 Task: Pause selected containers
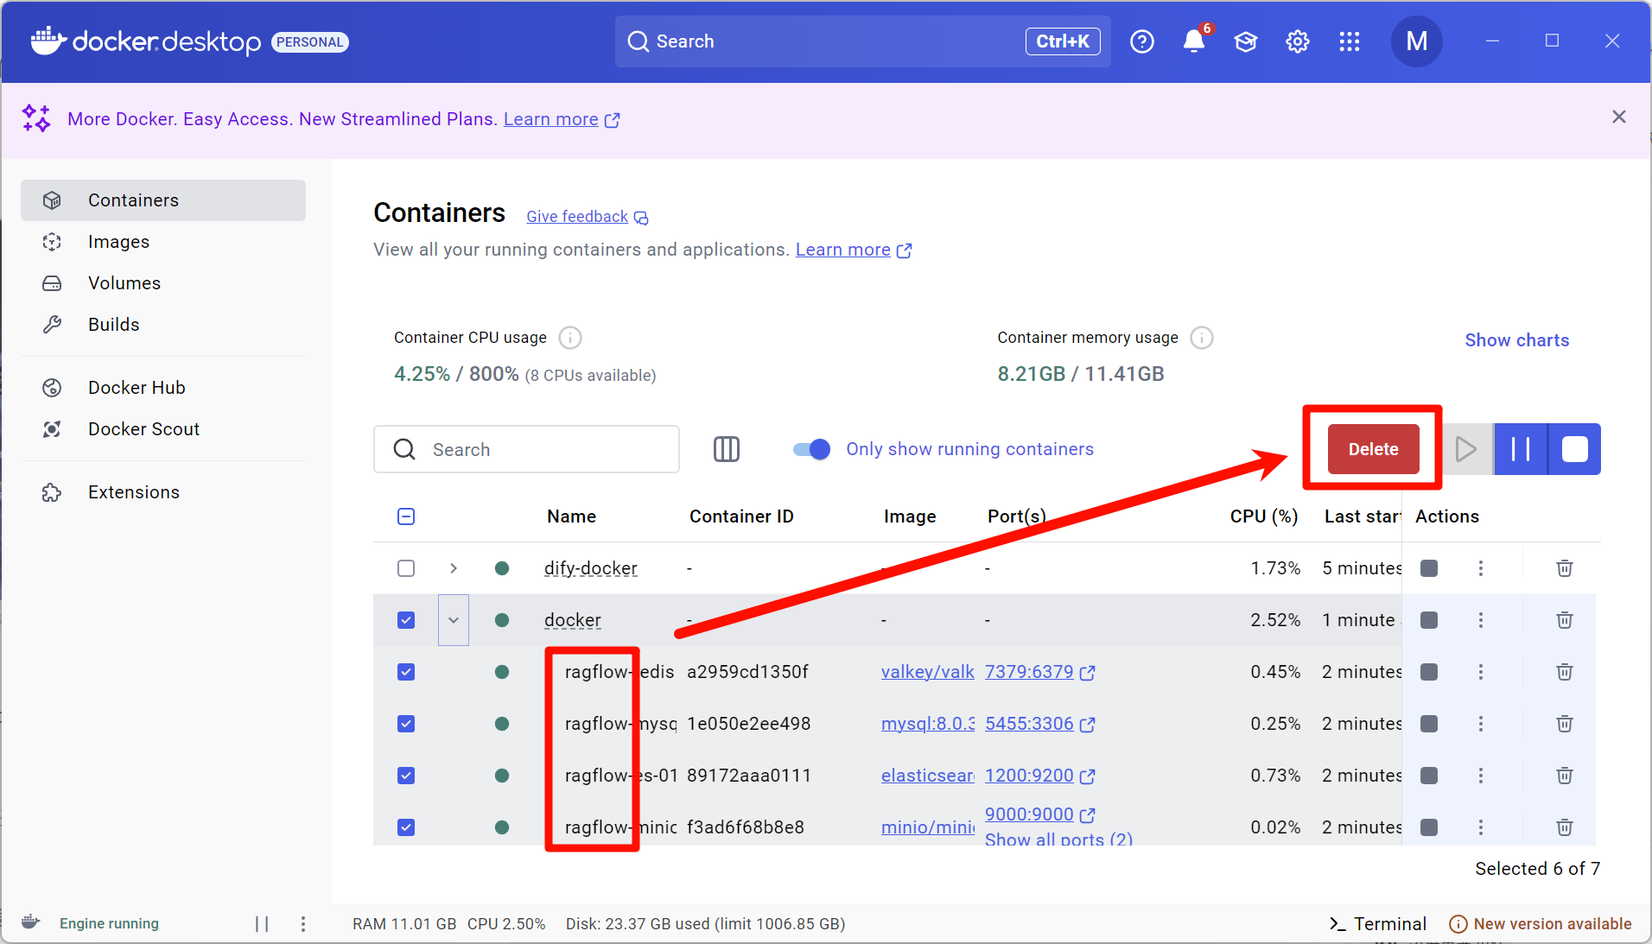coord(1521,449)
